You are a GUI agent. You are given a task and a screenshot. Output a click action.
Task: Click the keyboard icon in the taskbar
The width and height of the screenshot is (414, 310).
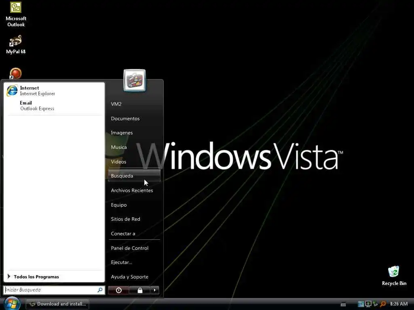tap(343, 304)
